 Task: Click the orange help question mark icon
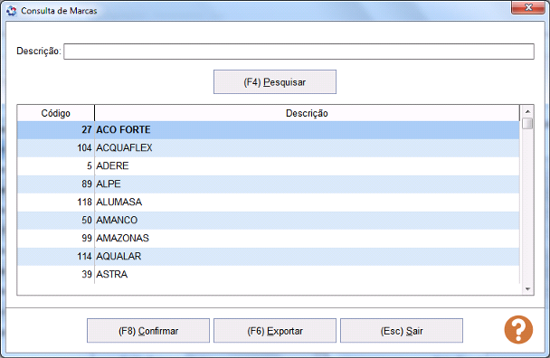518,330
